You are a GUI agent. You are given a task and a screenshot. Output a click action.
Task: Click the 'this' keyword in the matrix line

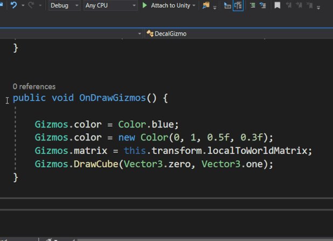135,151
